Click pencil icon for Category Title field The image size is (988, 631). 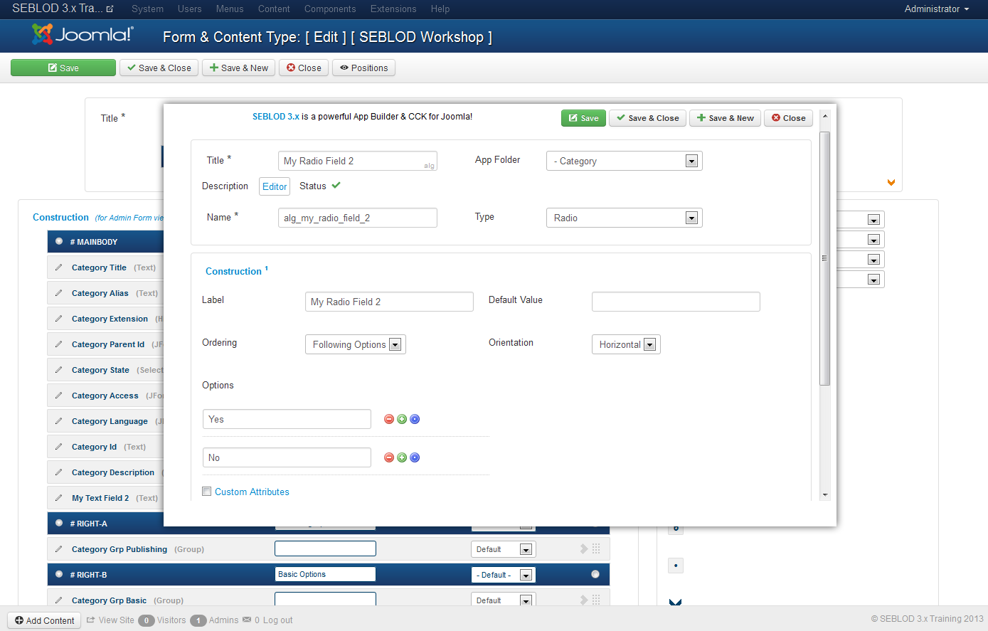click(58, 267)
